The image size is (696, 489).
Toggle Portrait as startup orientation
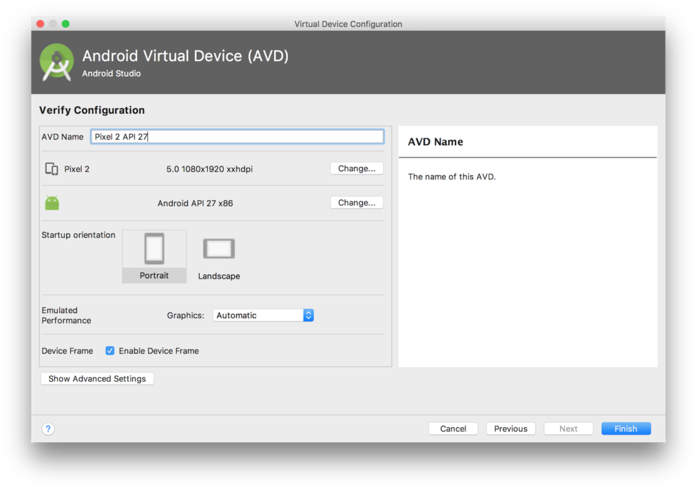pos(154,248)
